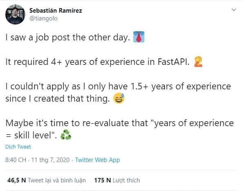The width and height of the screenshot is (243, 191).
Task: Click the "I saw a job post" line
Action: (x=68, y=38)
